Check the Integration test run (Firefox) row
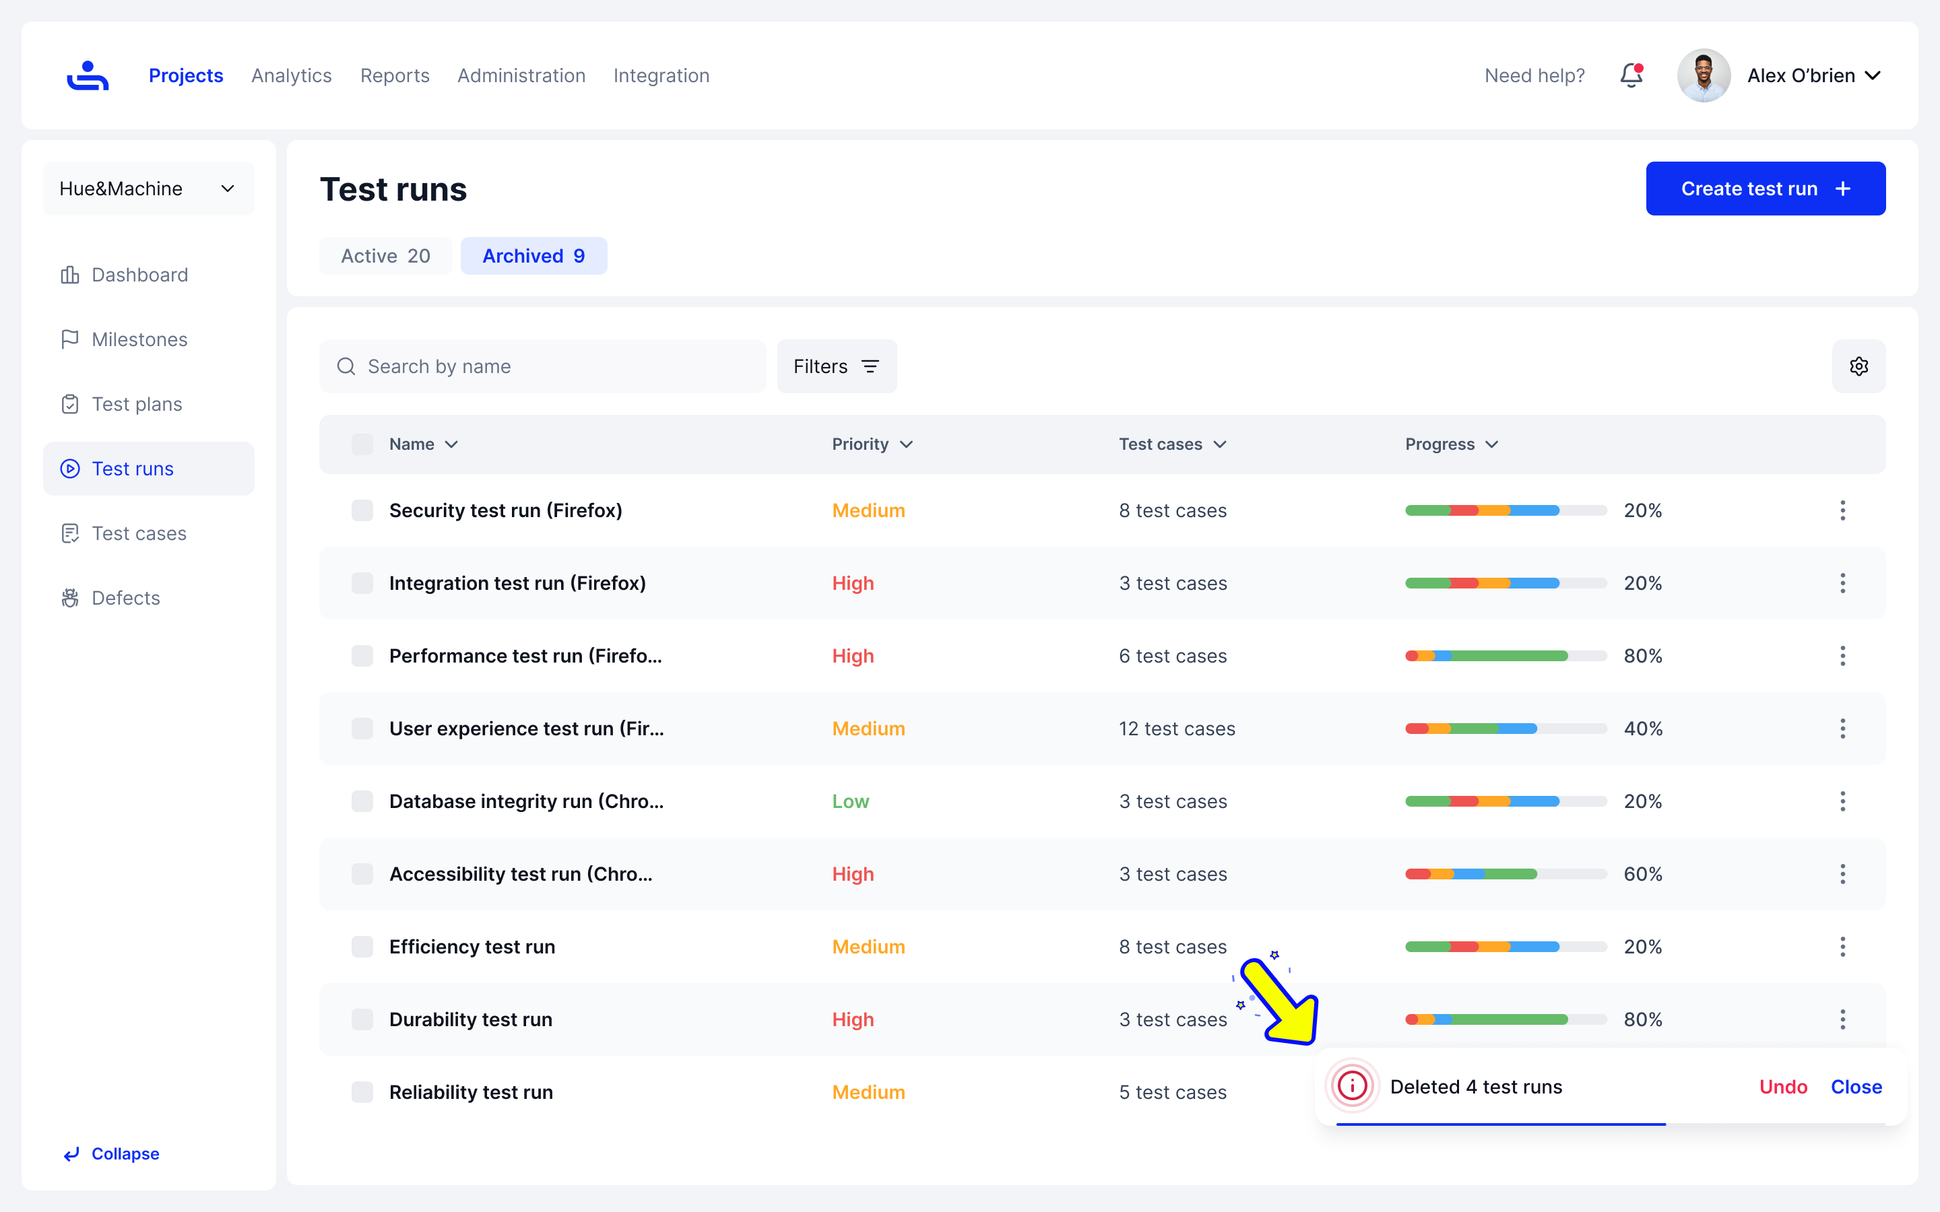This screenshot has width=1940, height=1212. coord(362,584)
